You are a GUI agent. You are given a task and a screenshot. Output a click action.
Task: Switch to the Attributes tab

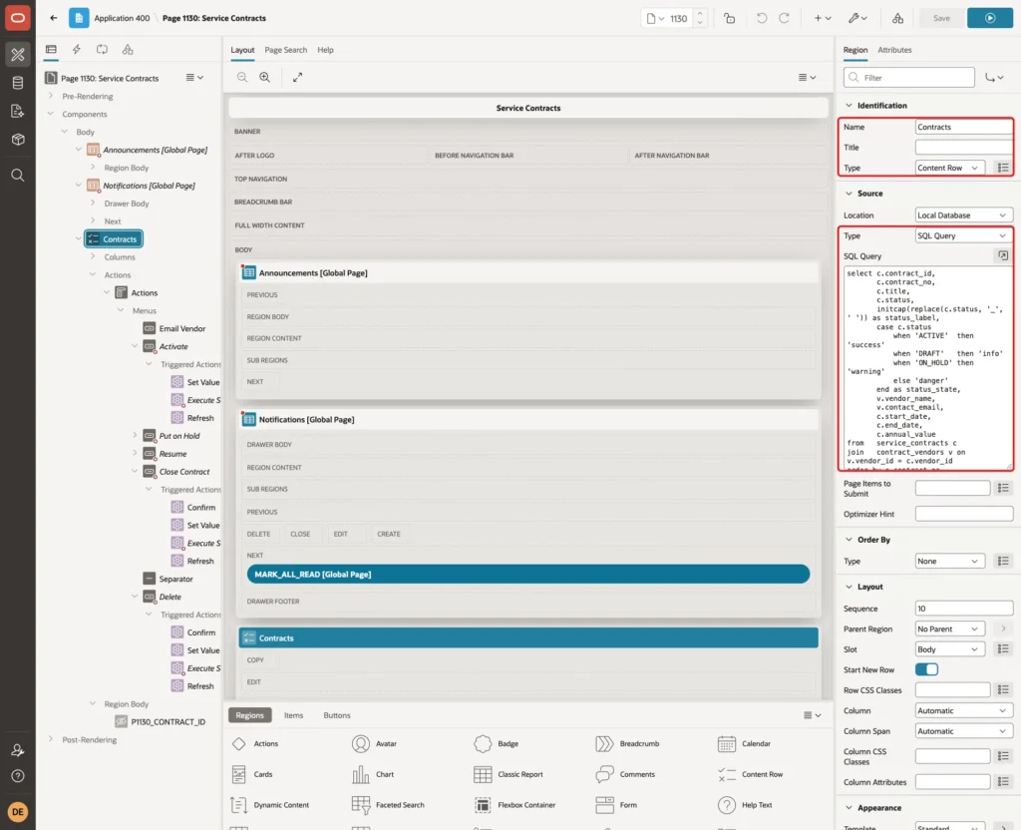point(894,50)
